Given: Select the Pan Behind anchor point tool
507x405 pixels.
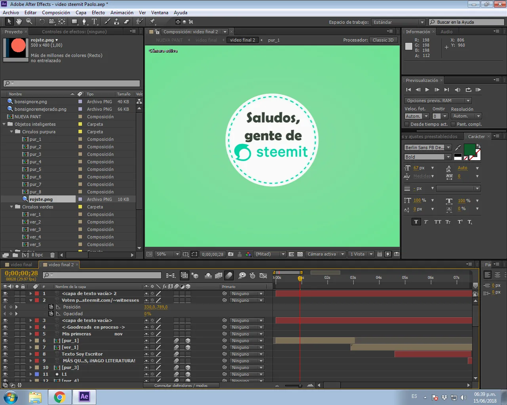Looking at the screenshot, I should [x=62, y=21].
